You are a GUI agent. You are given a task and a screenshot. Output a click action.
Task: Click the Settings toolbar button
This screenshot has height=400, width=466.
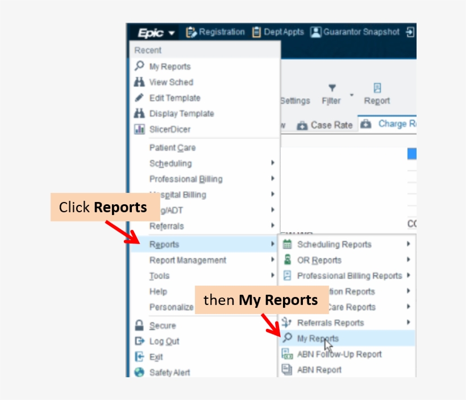tap(295, 101)
